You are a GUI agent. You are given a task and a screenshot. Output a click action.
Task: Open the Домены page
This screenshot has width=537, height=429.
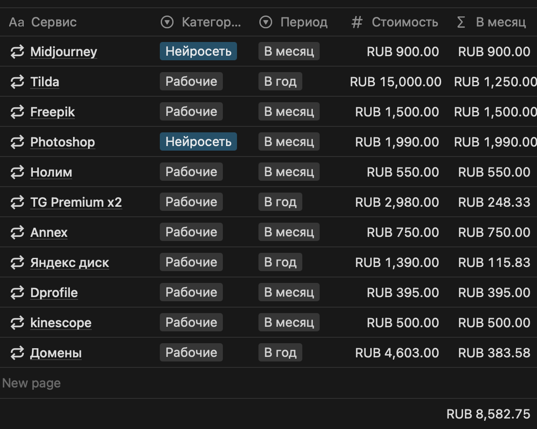coord(56,353)
